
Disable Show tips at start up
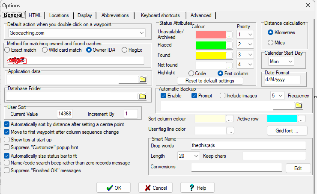coord(7,140)
